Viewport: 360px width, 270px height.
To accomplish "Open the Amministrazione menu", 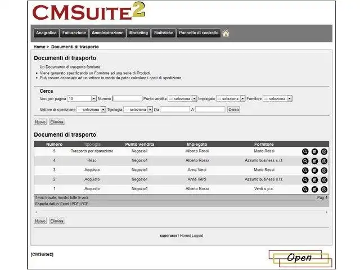I will 107,33.
